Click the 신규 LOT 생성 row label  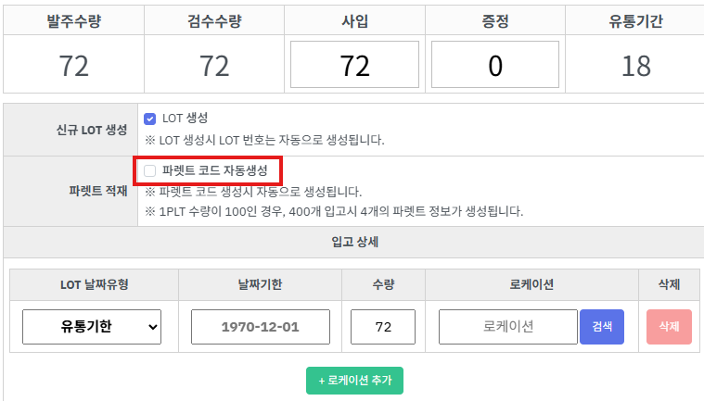click(x=91, y=130)
